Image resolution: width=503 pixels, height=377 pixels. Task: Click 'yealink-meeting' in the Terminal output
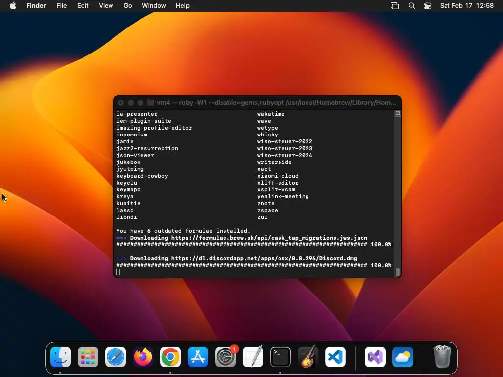(x=283, y=196)
